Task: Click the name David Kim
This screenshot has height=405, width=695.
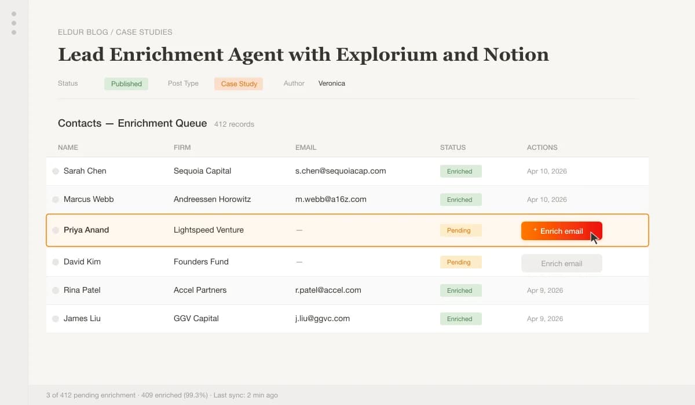Action: [82, 262]
